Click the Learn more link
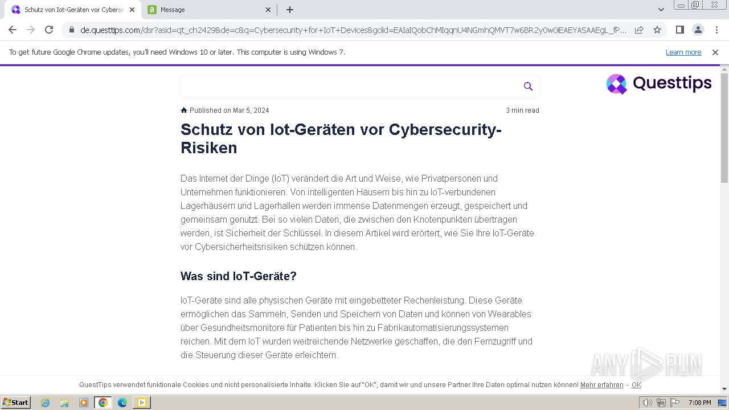 point(683,52)
